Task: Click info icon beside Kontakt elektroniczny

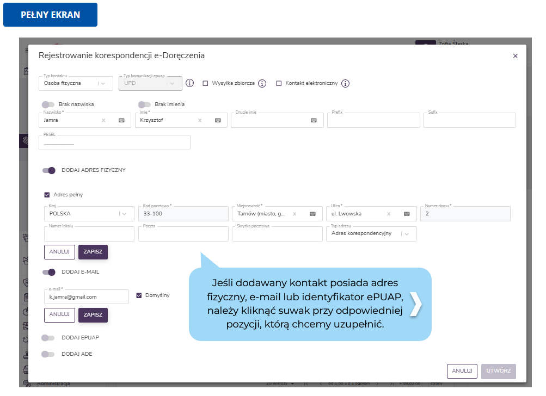Action: click(345, 83)
